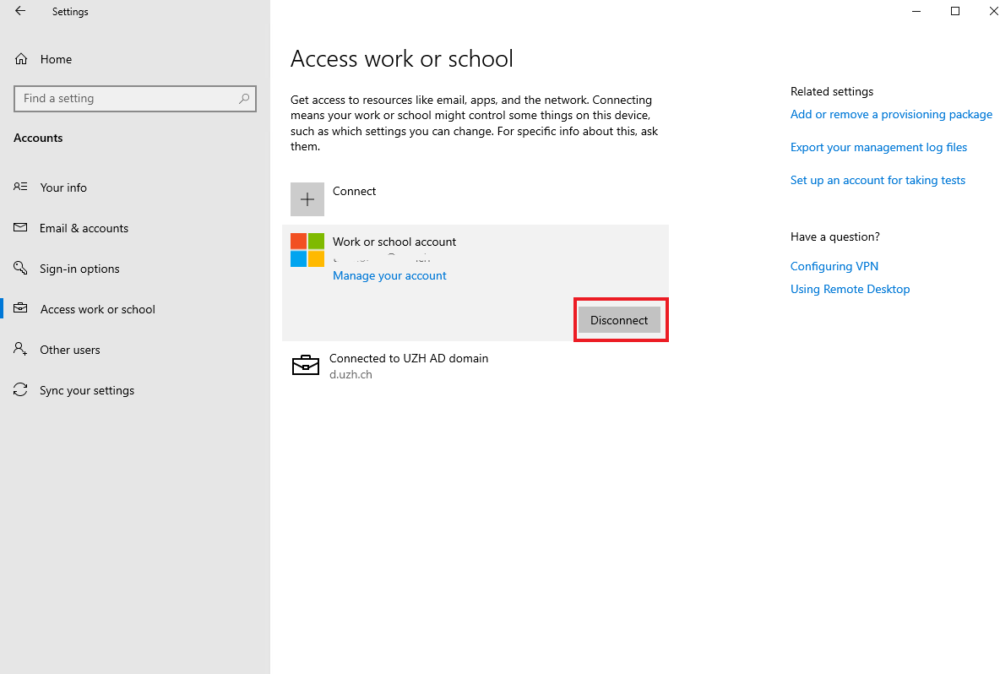Click the Microsoft logo account icon
This screenshot has height=674, width=1000.
[x=307, y=250]
